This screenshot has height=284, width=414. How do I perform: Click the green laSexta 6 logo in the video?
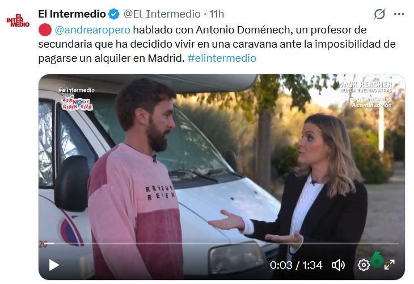click(377, 260)
